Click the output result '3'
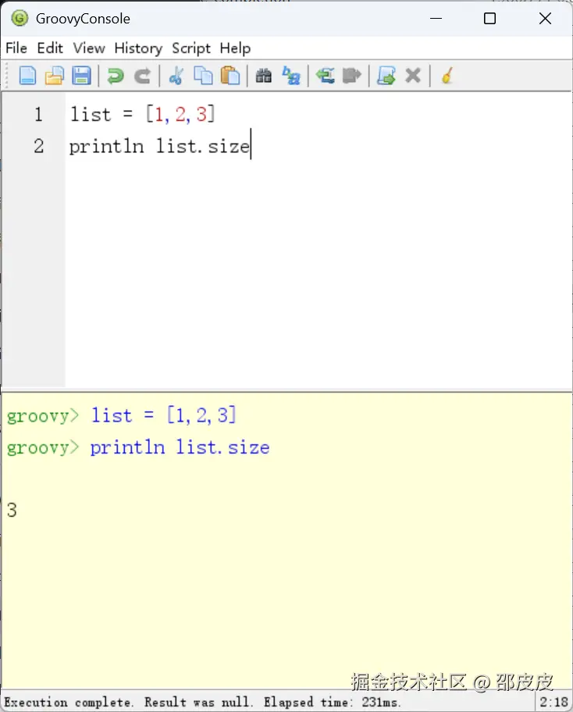 (x=12, y=510)
